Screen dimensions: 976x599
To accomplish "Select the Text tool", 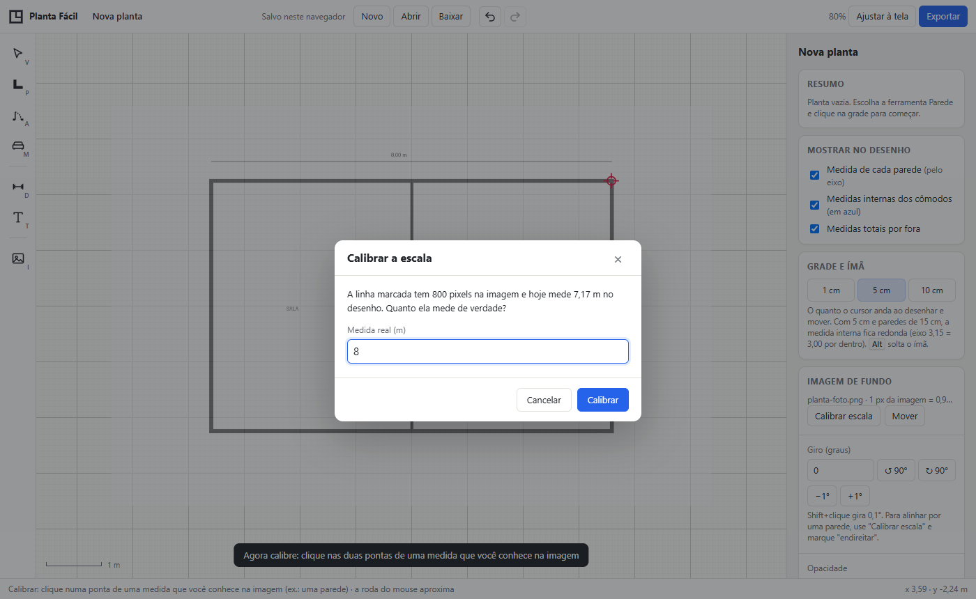I will pos(18,217).
